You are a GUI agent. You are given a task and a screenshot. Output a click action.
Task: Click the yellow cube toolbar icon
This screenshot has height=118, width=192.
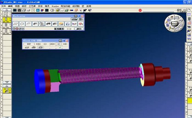tap(58, 10)
